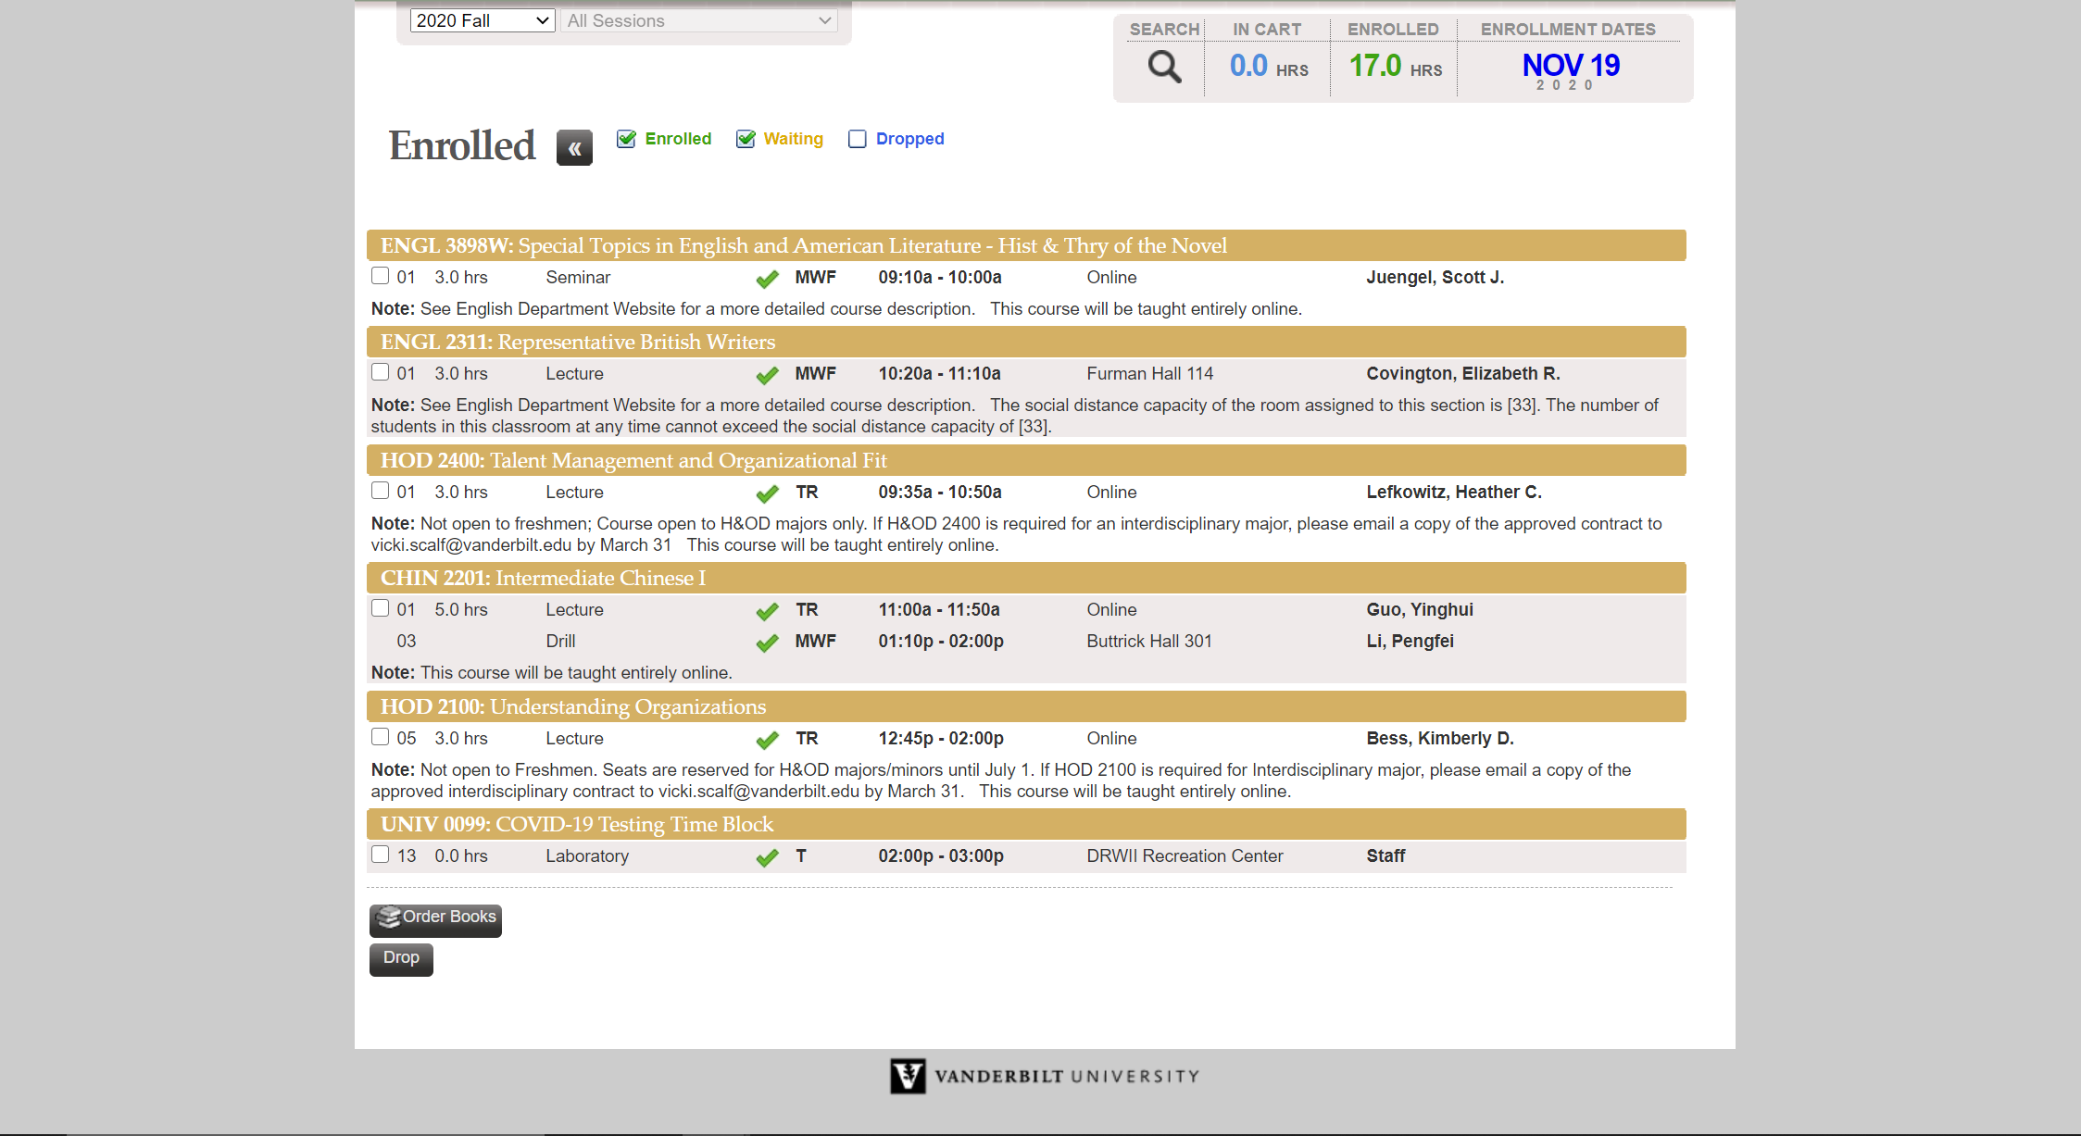Click green checkmark on CHIN 2201 Drill row
2081x1136 pixels.
click(767, 643)
